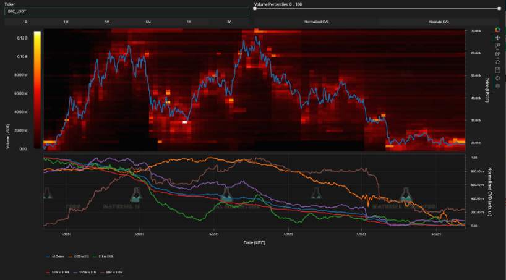506x280 pixels.
Task: Switch to Absolute CVD view
Action: [439, 22]
